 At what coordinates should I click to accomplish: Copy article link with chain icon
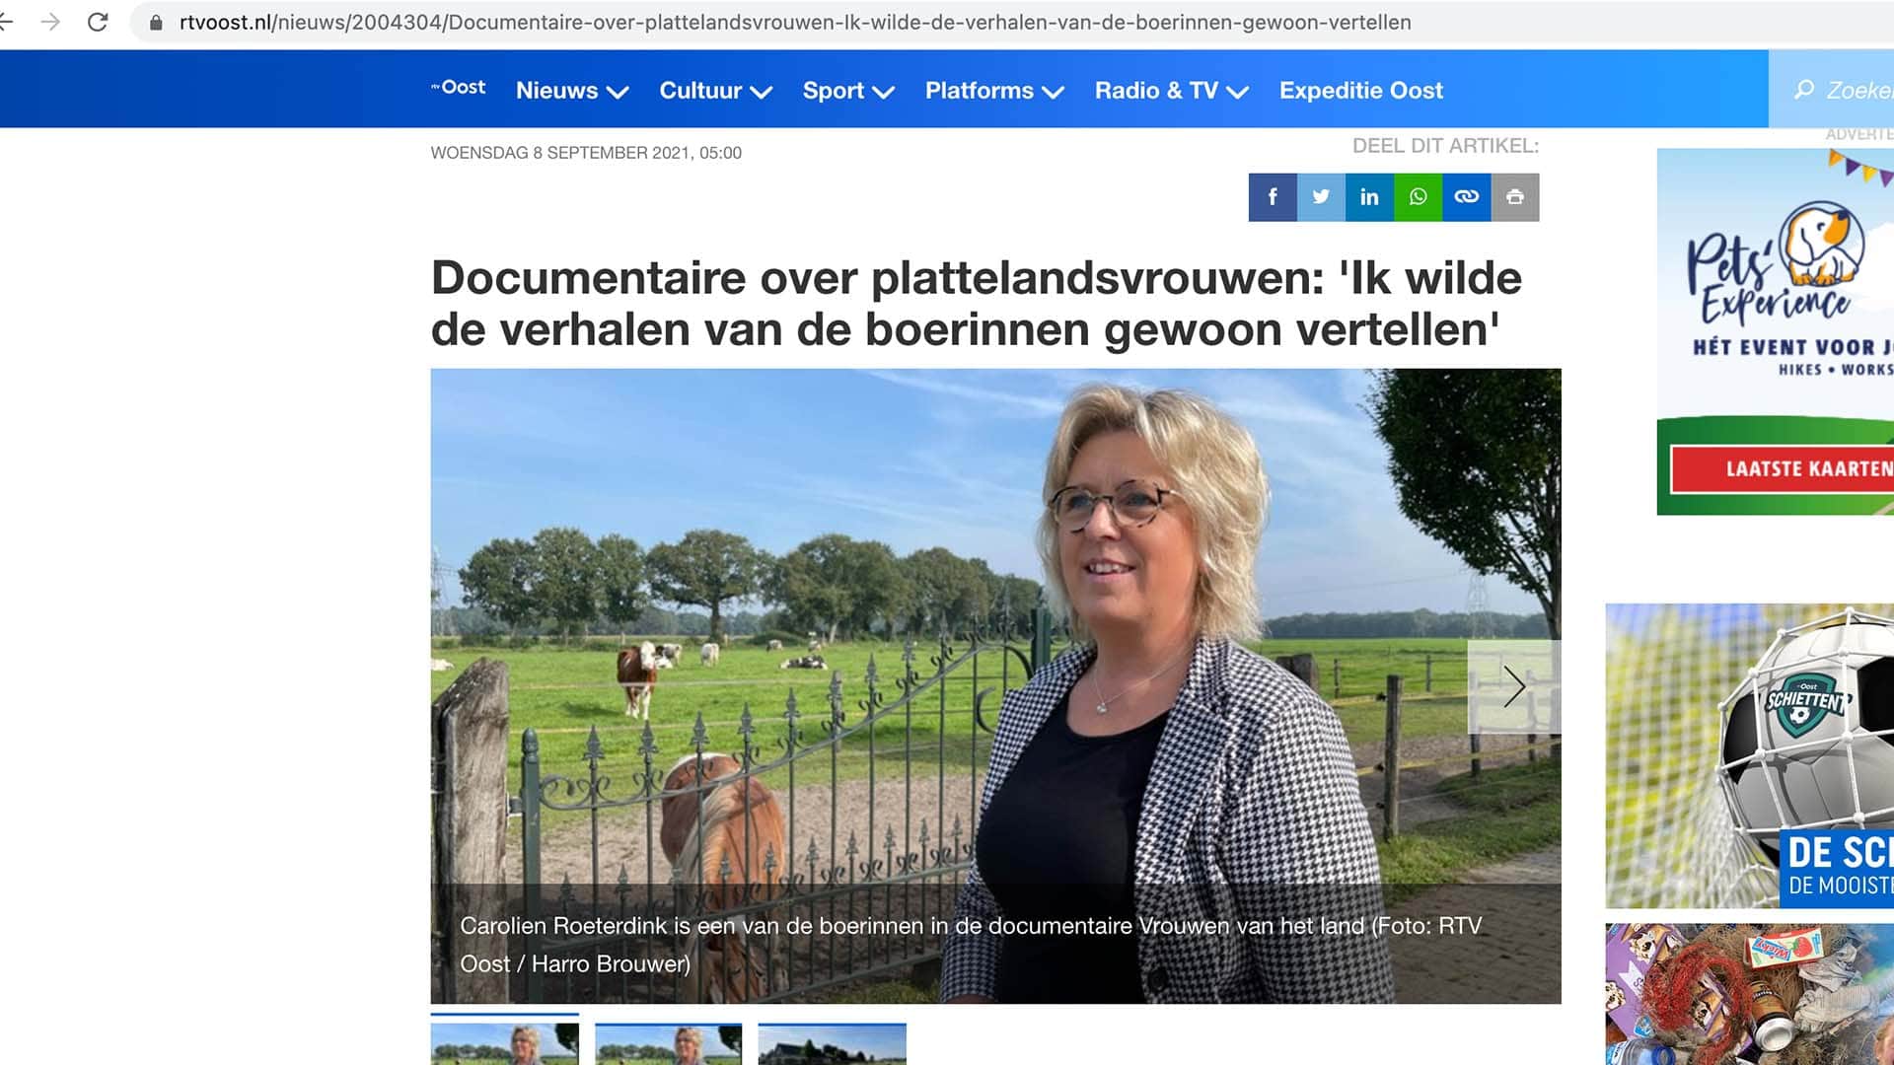(1466, 197)
